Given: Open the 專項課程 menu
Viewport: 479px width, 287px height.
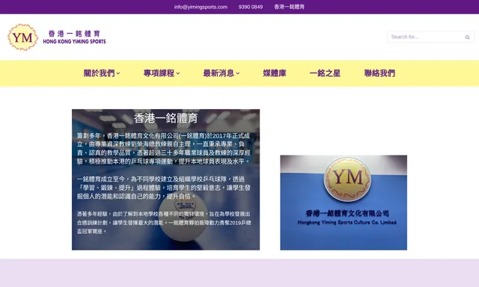Looking at the screenshot, I should click(159, 73).
